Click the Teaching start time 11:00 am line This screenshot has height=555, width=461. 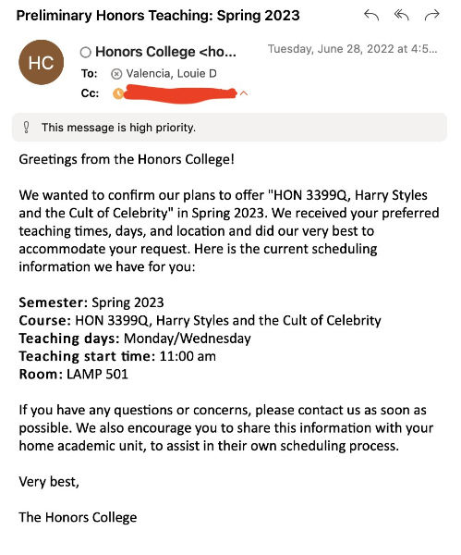pyautogui.click(x=117, y=356)
